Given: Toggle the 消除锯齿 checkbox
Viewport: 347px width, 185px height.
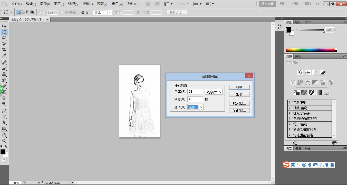Looking at the screenshot, I should coord(62,12).
